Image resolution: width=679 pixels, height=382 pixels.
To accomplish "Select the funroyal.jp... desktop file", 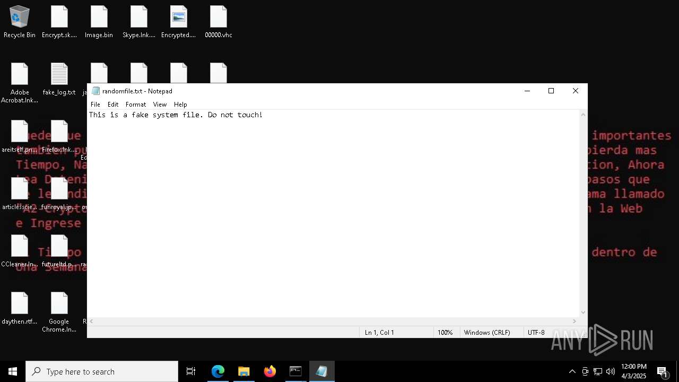I will (x=59, y=194).
